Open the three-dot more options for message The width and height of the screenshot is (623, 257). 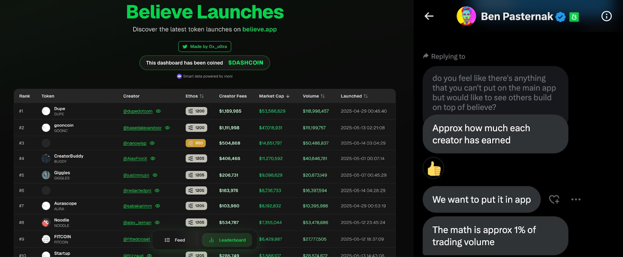coord(576,199)
